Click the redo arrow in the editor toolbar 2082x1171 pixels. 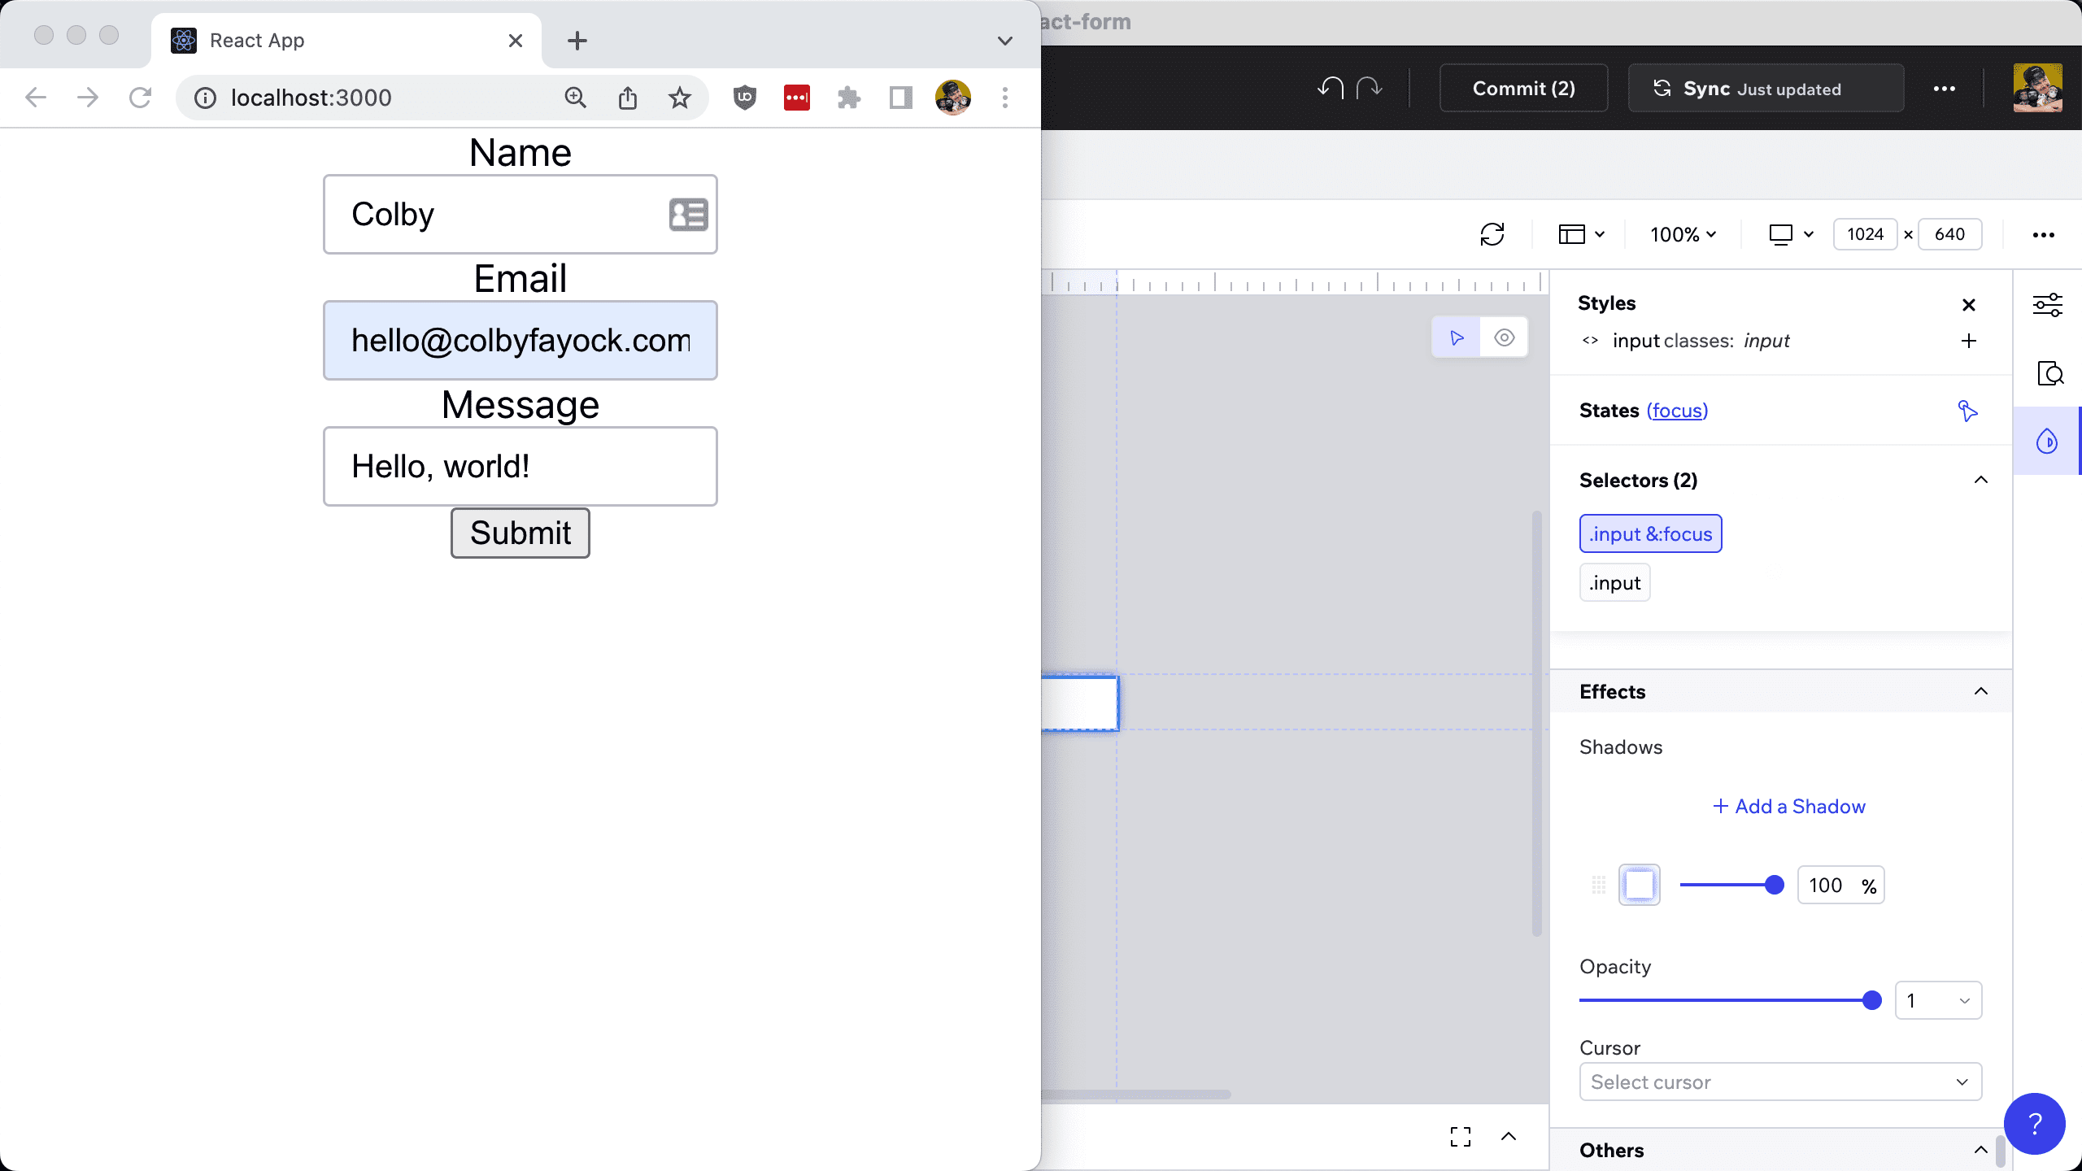point(1370,88)
